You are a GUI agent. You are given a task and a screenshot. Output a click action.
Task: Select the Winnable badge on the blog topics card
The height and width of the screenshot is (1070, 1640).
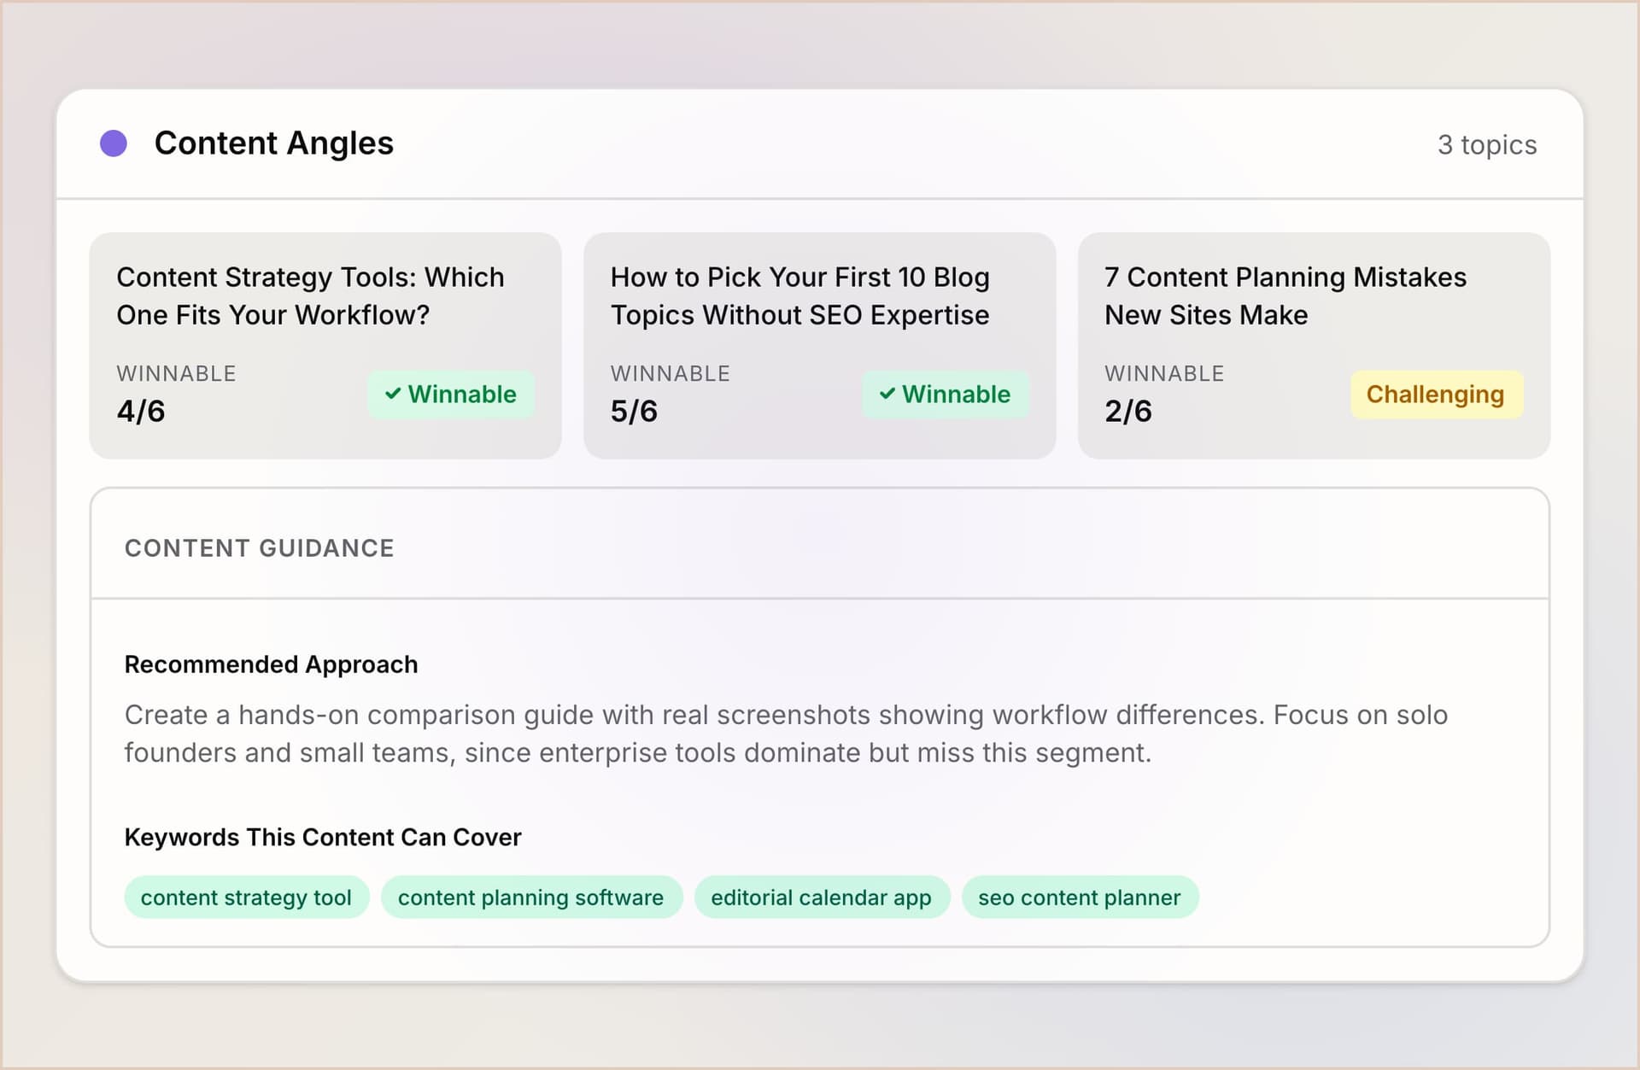(x=945, y=395)
